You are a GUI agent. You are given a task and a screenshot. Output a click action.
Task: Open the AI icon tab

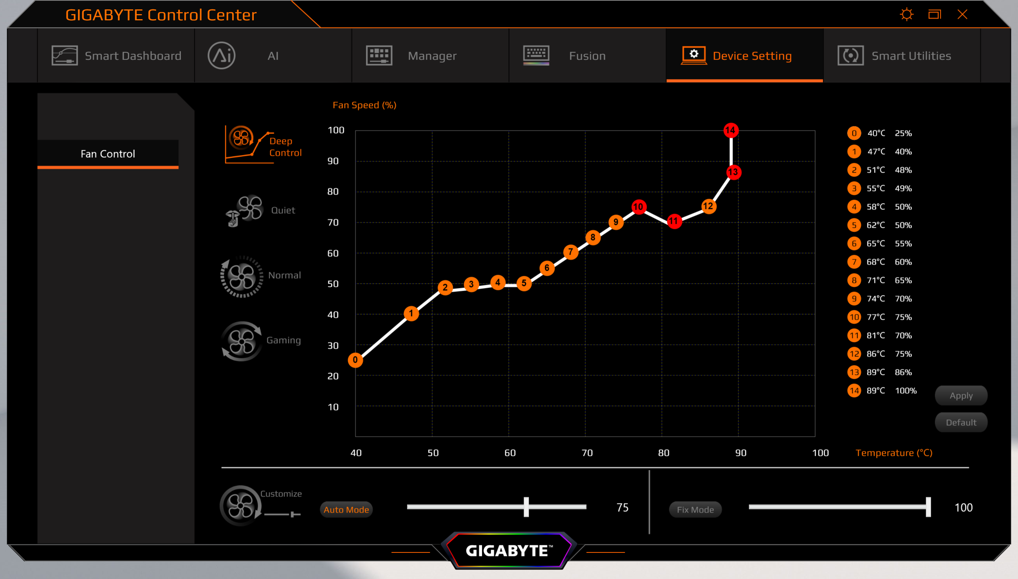(x=222, y=56)
